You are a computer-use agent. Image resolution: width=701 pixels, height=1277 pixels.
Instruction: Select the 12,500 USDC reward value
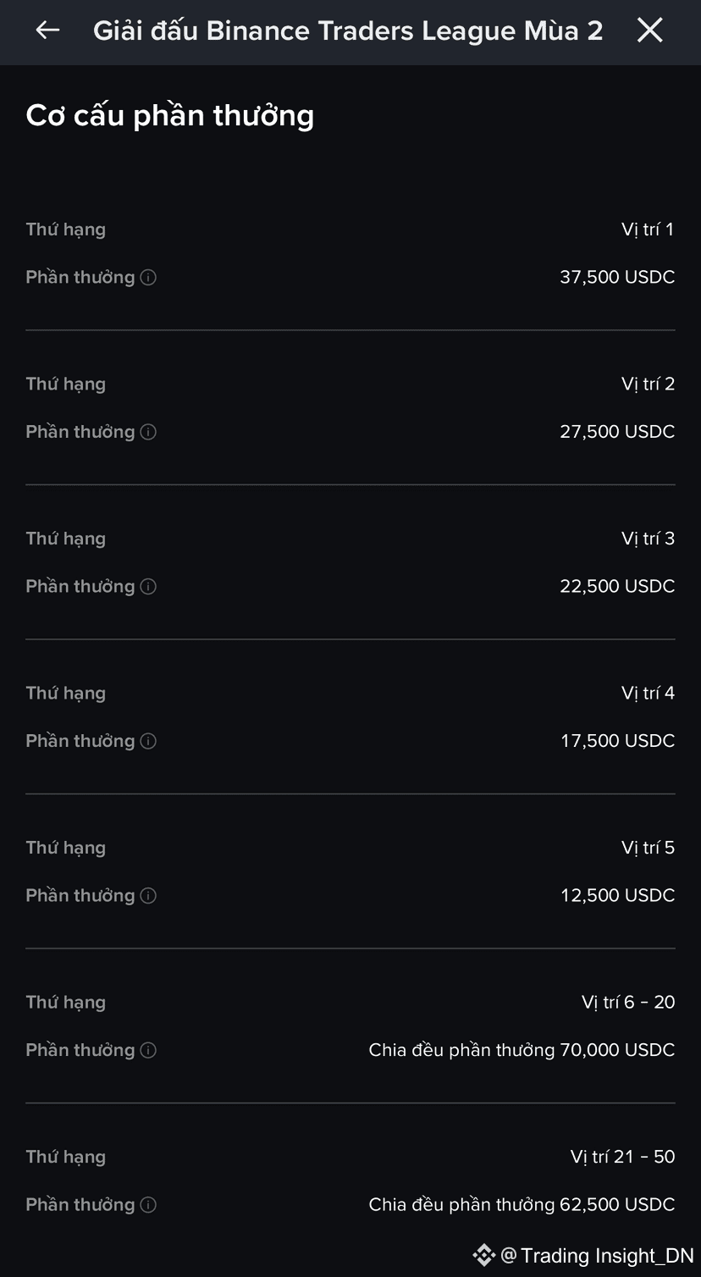click(x=617, y=895)
